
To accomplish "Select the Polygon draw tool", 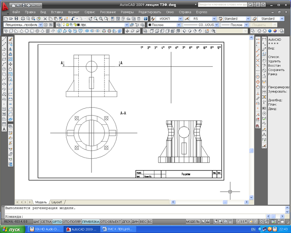I will (4, 54).
